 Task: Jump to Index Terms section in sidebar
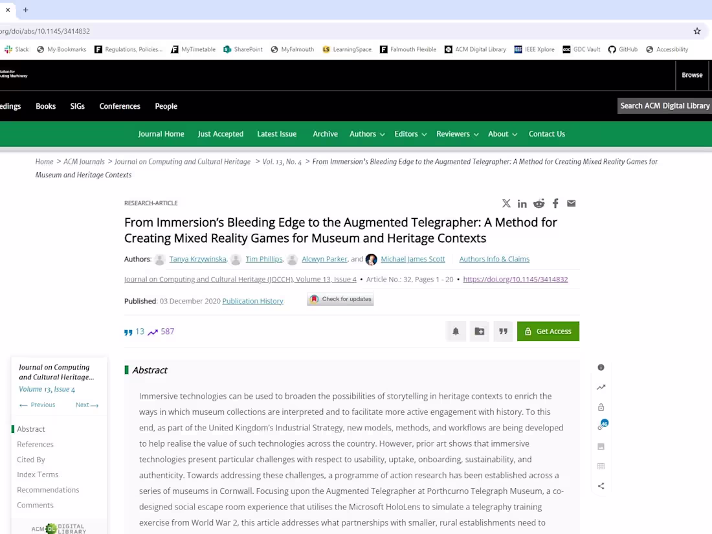(x=38, y=474)
